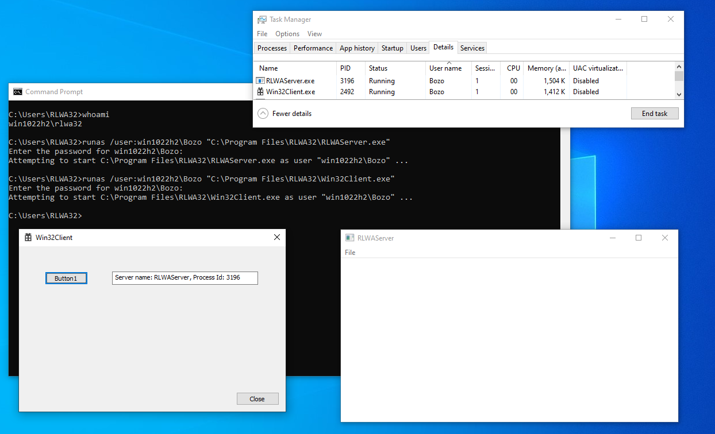Click scroll up arrow in Task Manager list
The image size is (715, 434).
[679, 66]
